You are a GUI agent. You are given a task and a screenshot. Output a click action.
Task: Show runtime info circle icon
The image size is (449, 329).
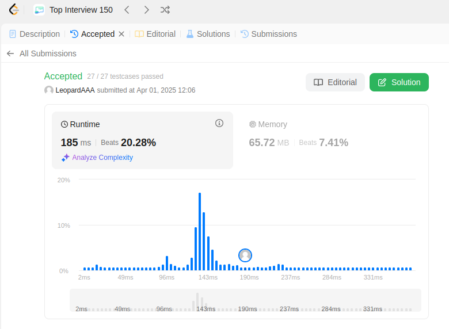[219, 123]
